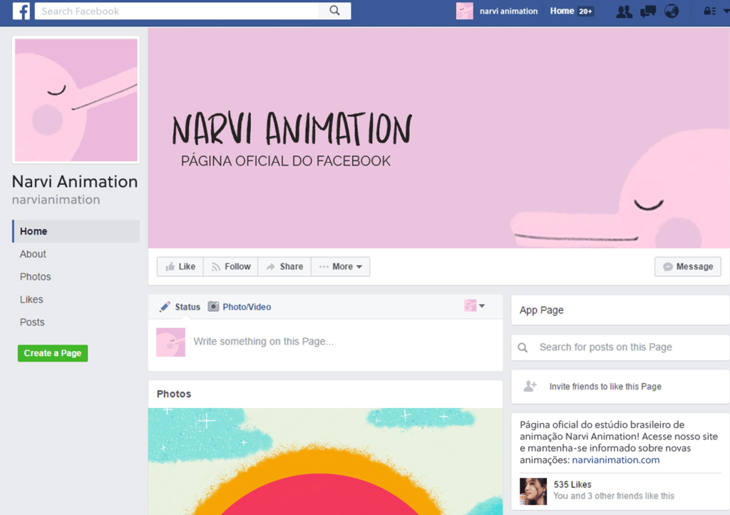Click the magnifier icon in page post search
The width and height of the screenshot is (730, 515).
point(523,347)
